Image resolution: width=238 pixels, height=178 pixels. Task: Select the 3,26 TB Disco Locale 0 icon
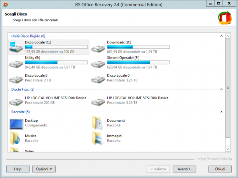click(x=98, y=79)
